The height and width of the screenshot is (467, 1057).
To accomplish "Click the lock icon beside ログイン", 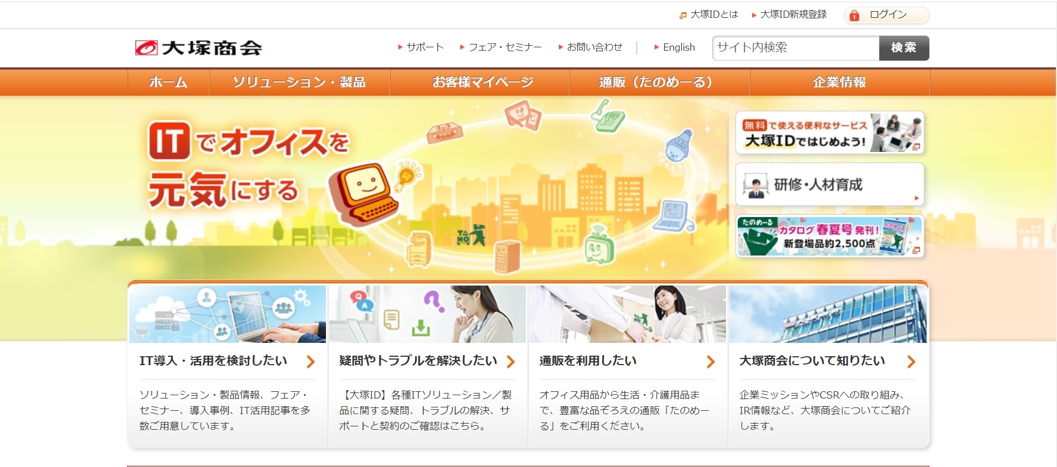I will coord(854,16).
